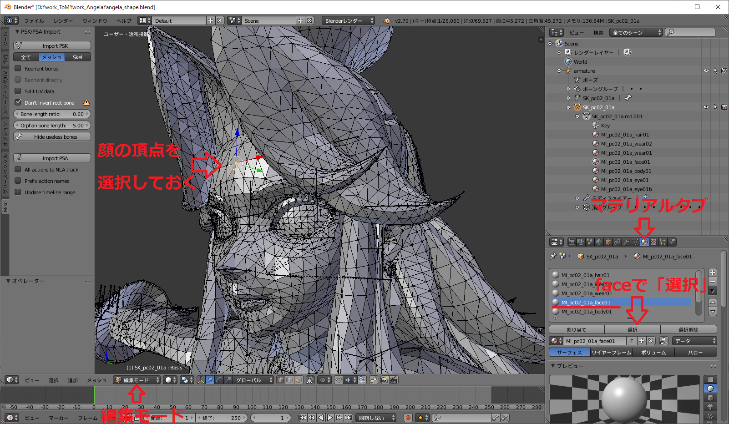Viewport: 729px width, 424px height.
Task: Click the Import PSA button
Action: tap(52, 158)
